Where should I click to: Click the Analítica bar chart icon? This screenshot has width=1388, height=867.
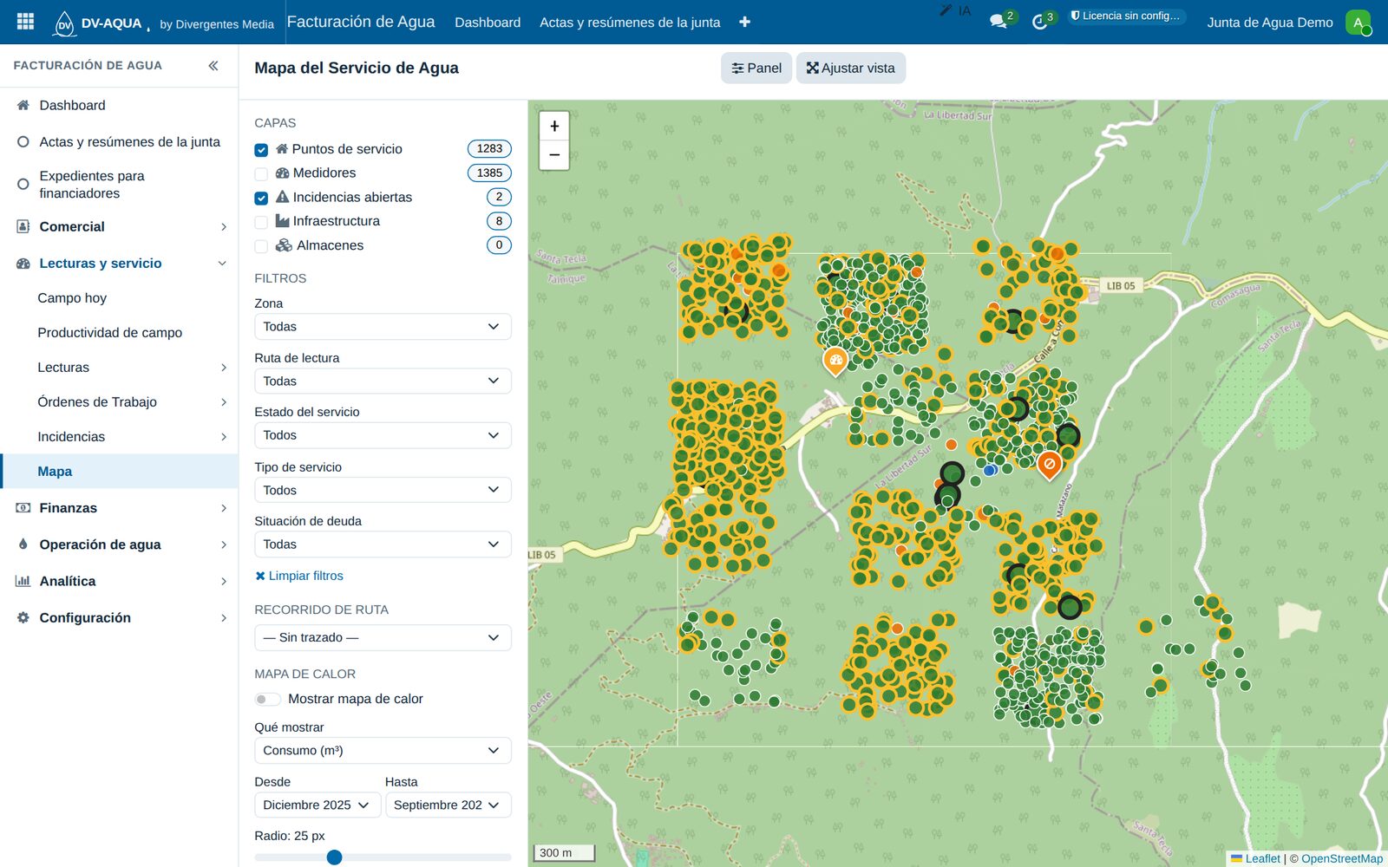[x=23, y=581]
